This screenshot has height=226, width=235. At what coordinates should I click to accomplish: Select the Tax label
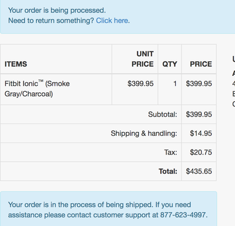170,152
